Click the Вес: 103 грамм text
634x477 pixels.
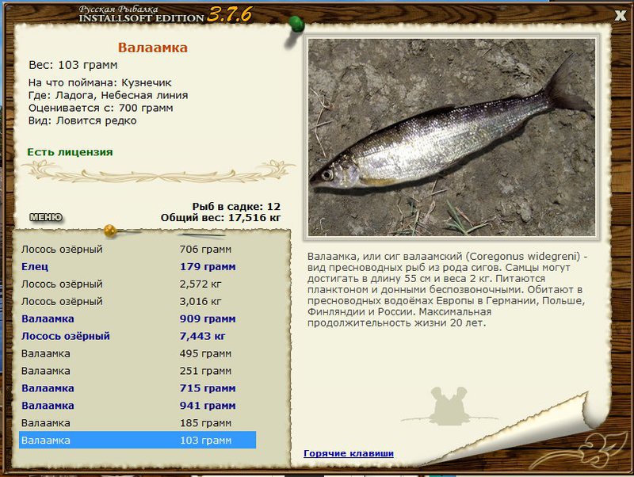[x=73, y=65]
